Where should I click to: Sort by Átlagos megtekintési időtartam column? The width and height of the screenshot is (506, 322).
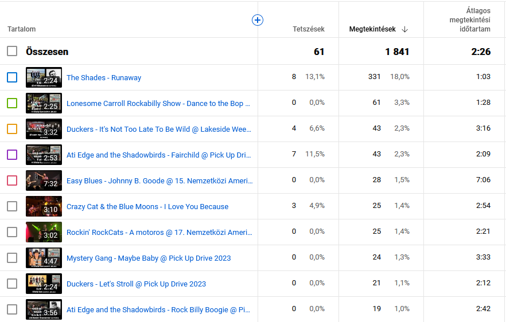tap(470, 20)
